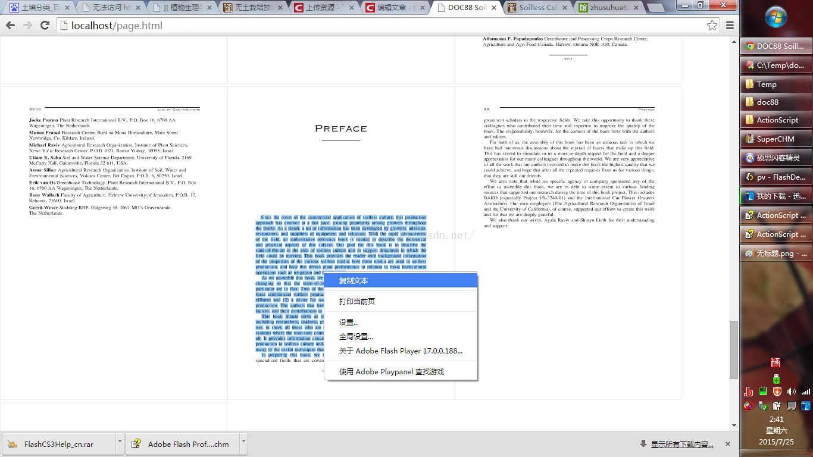Open the '硕思闪客精灵' taskbar button
This screenshot has width=813, height=457.
[776, 158]
